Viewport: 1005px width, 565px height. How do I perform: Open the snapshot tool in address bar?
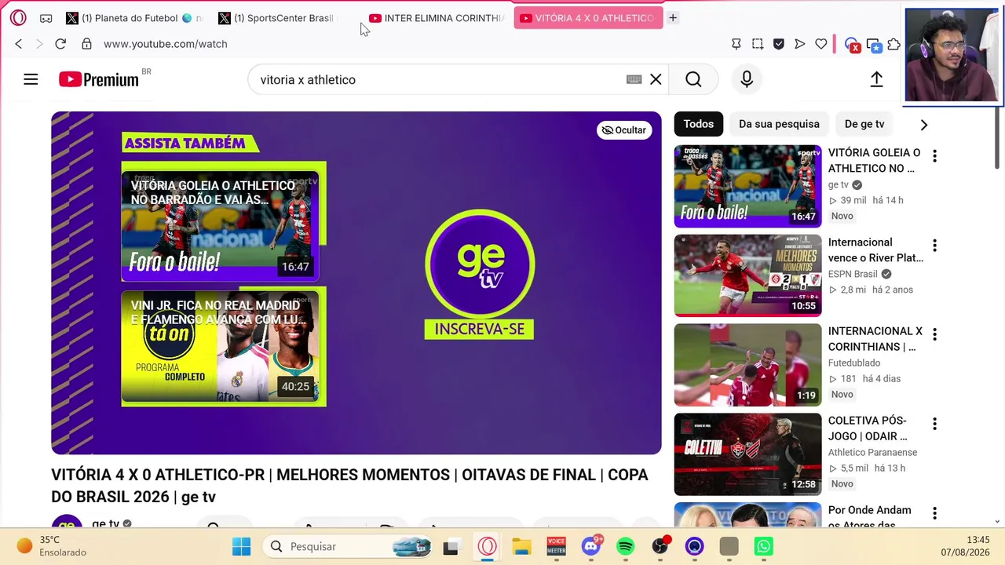(758, 44)
